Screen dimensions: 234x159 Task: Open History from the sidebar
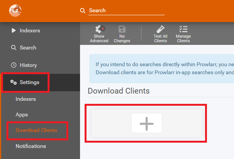[x=41, y=65]
